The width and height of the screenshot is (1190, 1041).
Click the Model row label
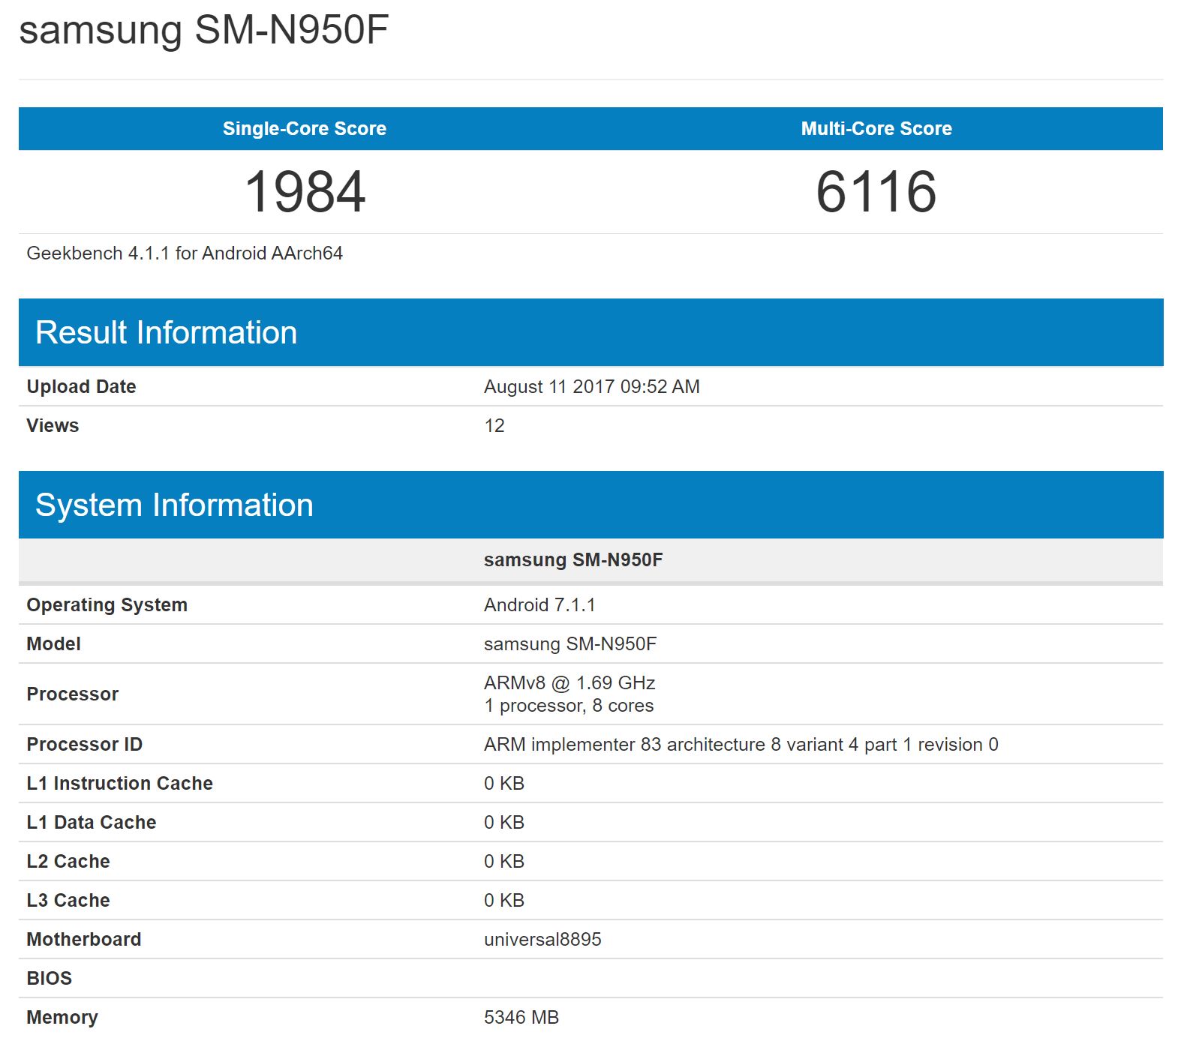click(x=53, y=643)
